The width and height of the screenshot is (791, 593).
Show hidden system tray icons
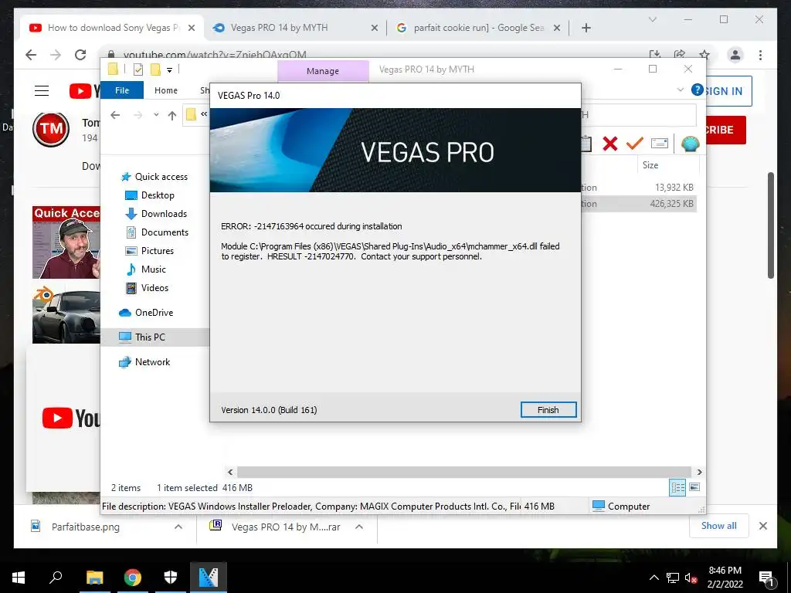coord(654,578)
